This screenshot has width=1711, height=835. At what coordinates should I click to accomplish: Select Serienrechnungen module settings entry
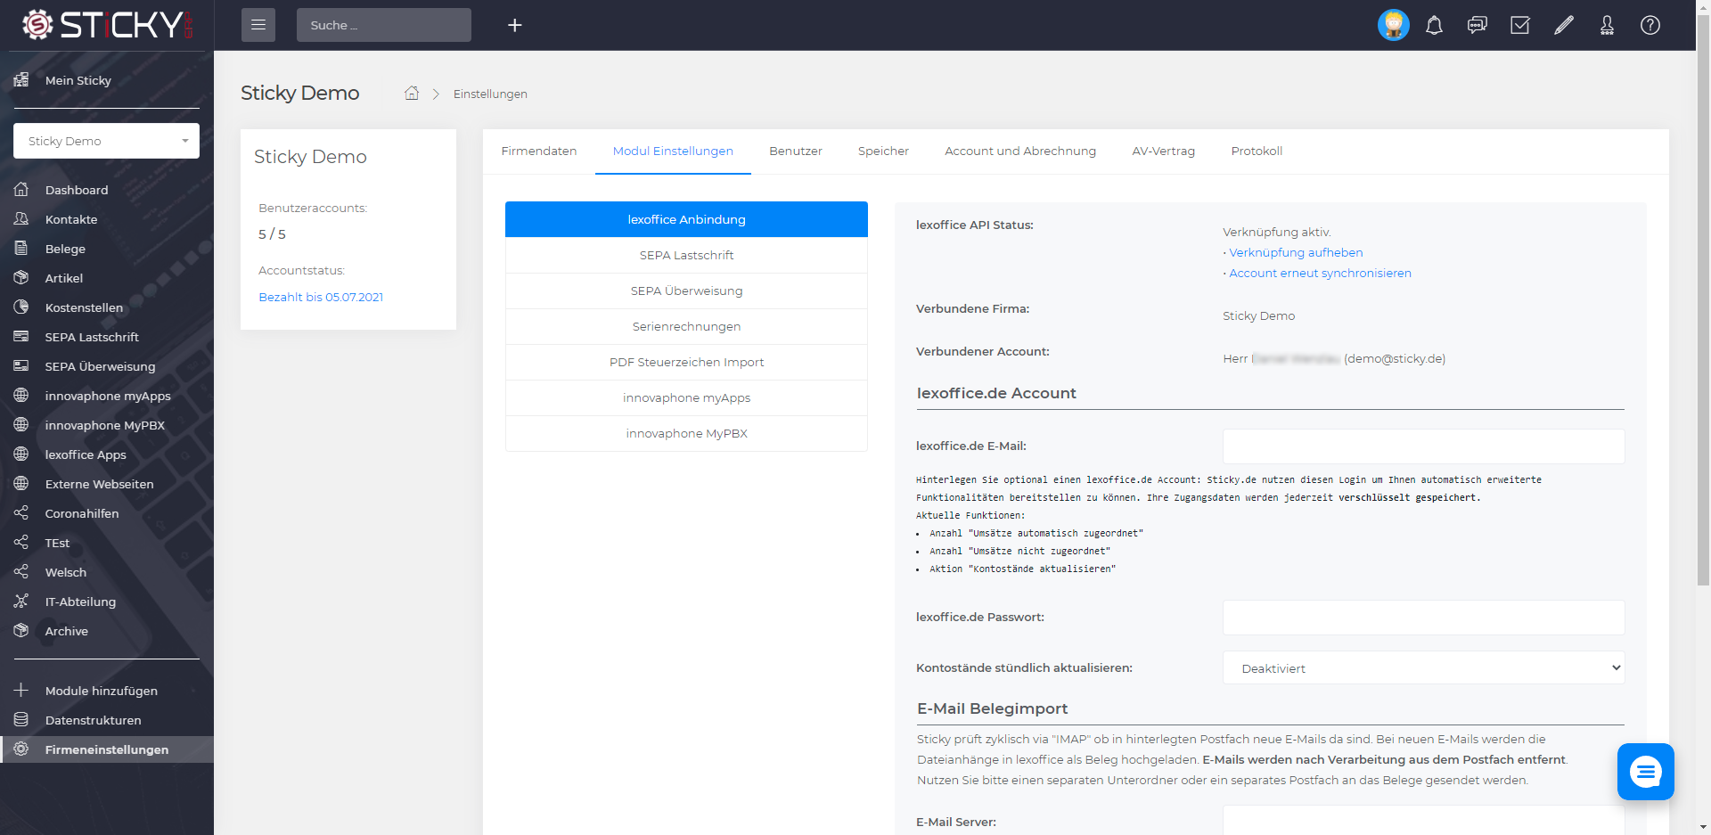(x=686, y=326)
